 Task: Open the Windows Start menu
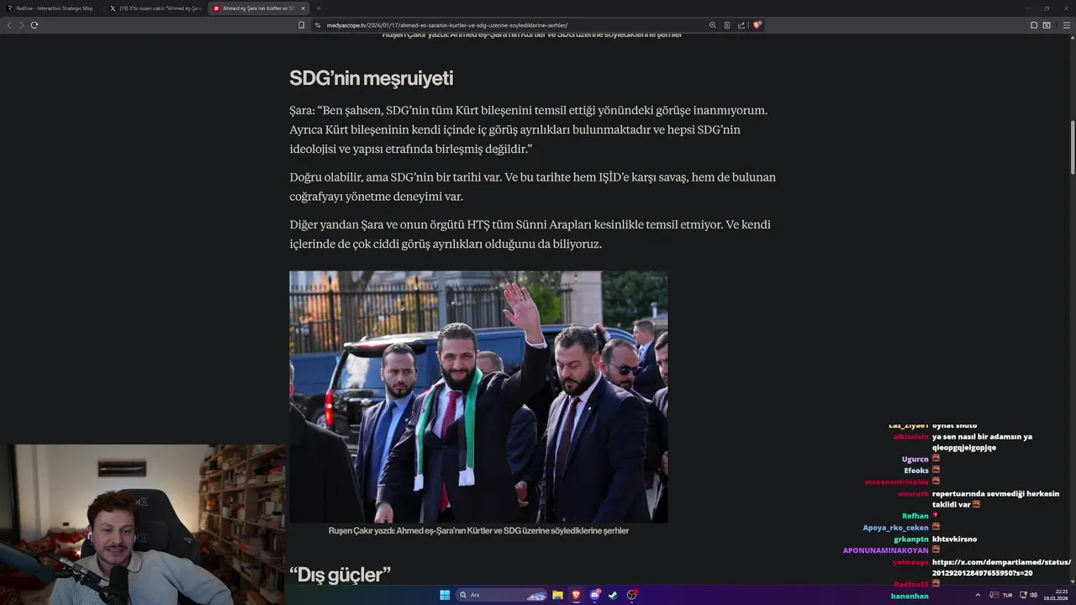tap(445, 595)
